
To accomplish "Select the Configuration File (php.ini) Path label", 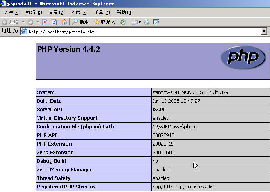I will coord(75,127).
